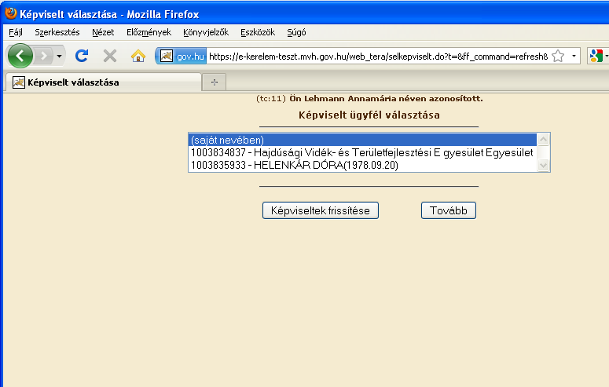Click the URL address field
Screen dimensions: 609x387
click(378, 57)
